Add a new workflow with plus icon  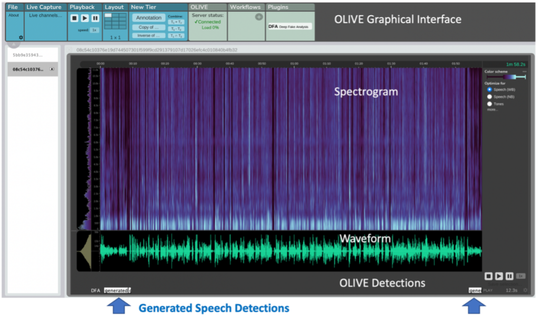click(259, 17)
